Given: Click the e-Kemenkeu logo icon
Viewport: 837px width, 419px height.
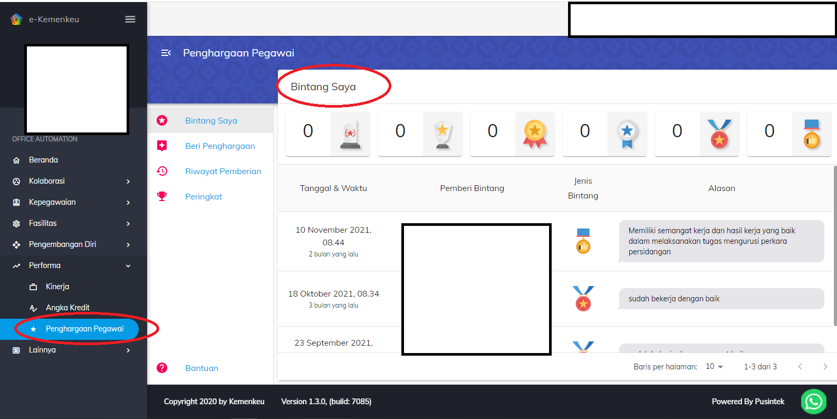Looking at the screenshot, I should coord(16,20).
